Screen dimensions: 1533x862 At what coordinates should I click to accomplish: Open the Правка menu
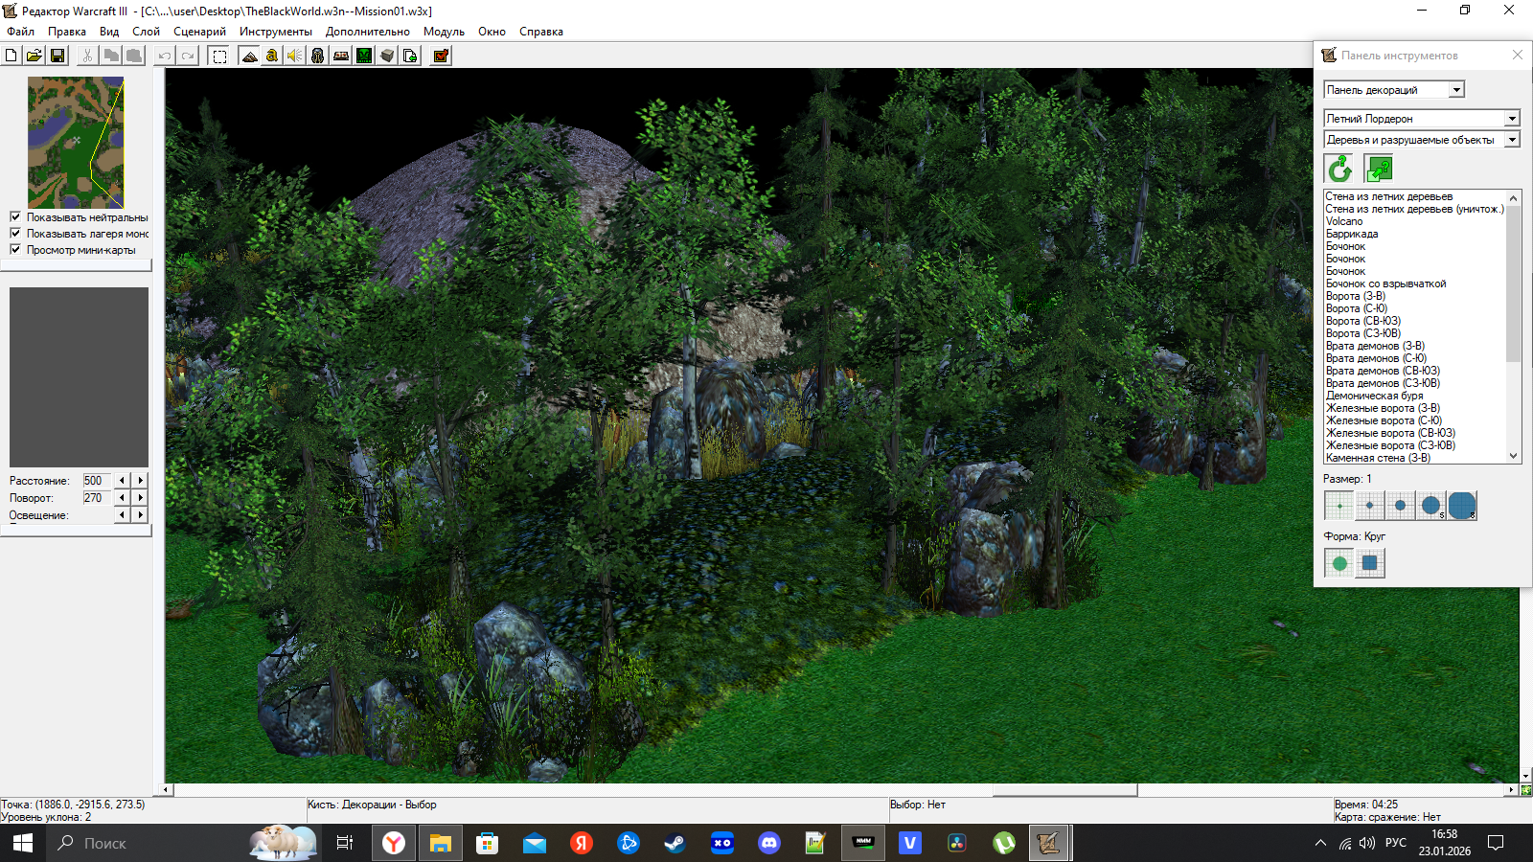coord(67,32)
